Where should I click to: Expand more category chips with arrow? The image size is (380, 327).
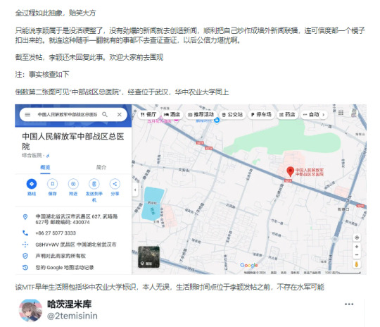click(x=323, y=115)
